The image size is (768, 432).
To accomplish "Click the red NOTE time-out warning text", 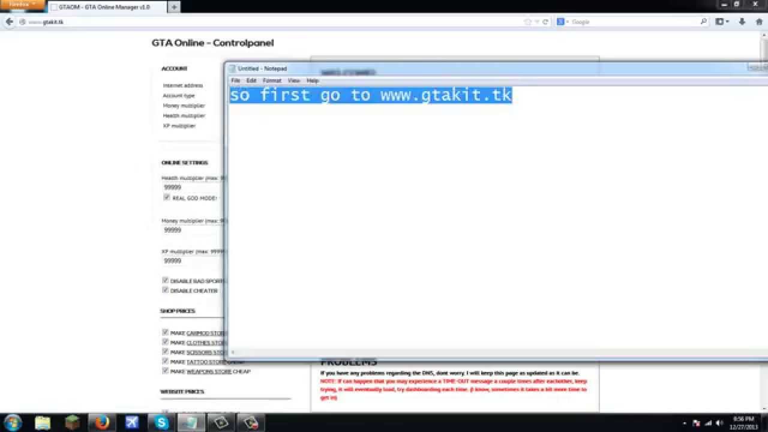I will point(454,389).
